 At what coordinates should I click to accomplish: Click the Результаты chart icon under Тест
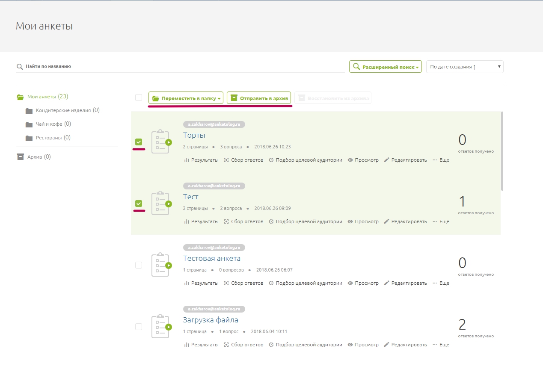[187, 221]
